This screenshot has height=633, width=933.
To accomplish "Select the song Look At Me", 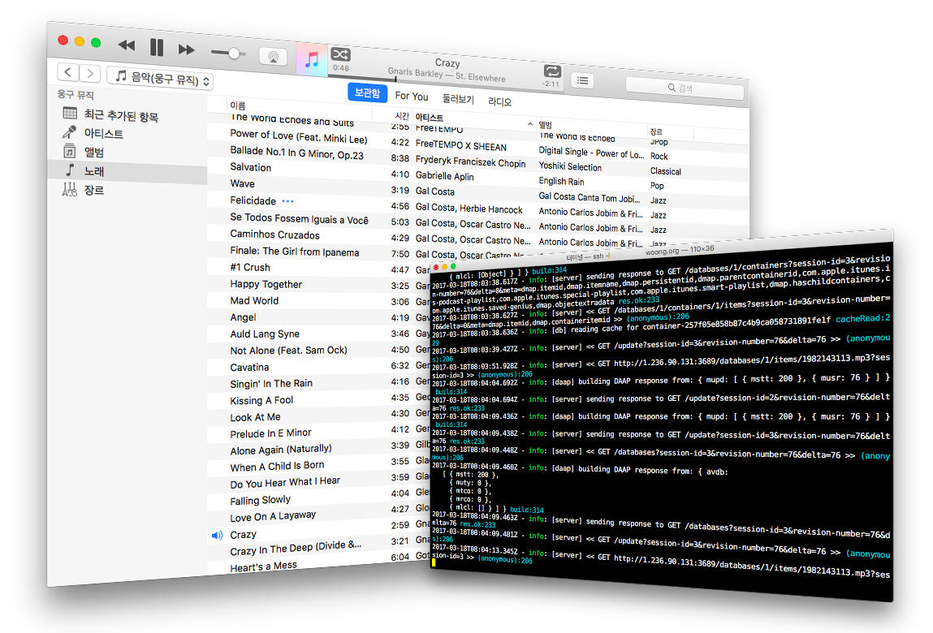I will (x=255, y=417).
